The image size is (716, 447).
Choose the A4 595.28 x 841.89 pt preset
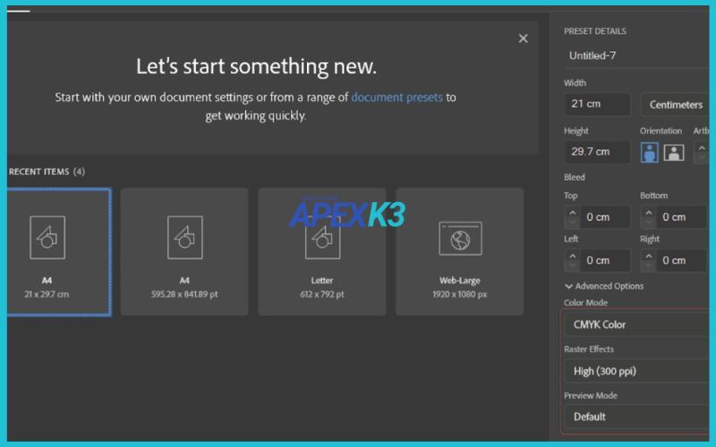point(184,251)
